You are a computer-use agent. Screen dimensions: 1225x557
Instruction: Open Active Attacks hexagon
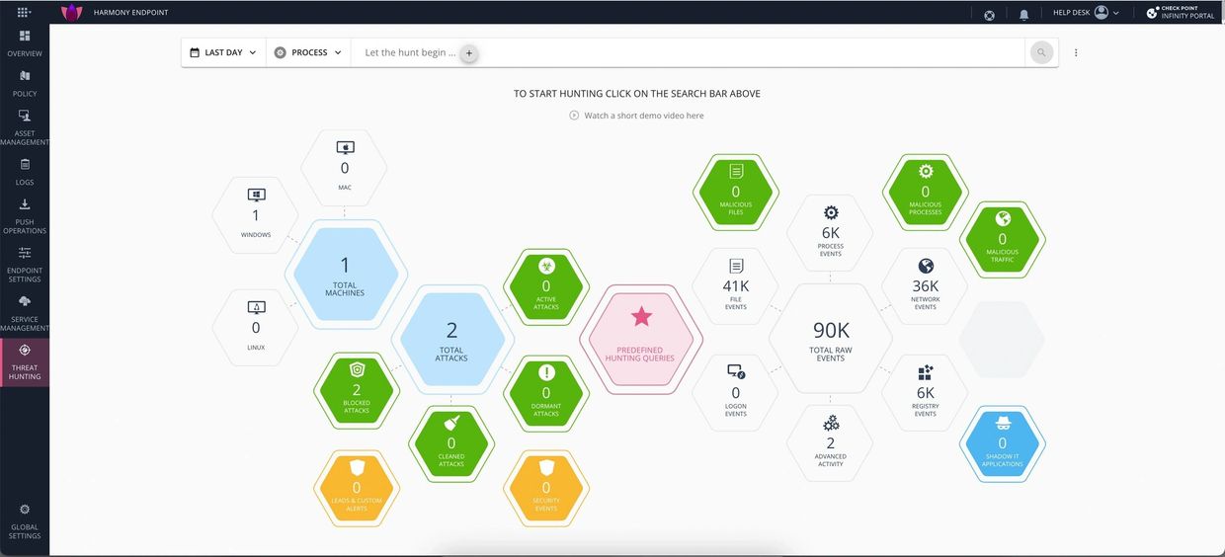tap(546, 287)
